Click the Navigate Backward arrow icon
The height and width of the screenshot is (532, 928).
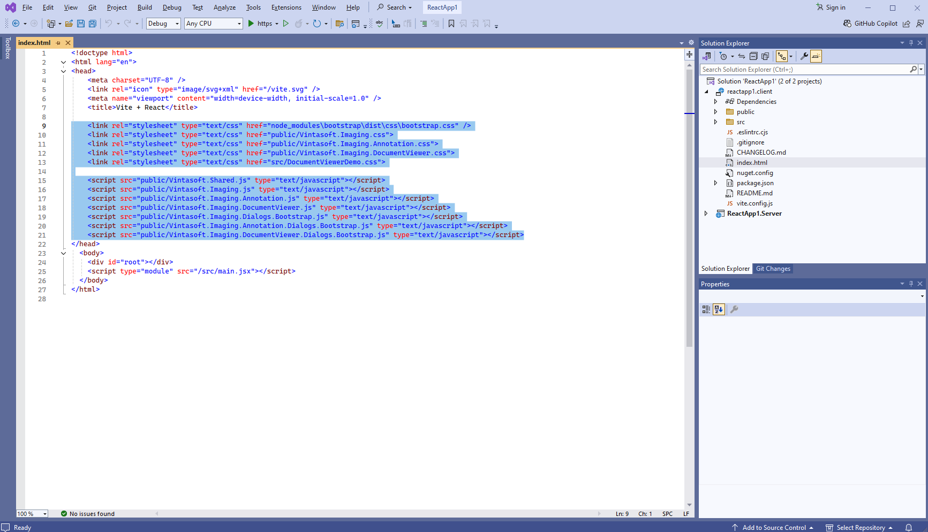[16, 24]
